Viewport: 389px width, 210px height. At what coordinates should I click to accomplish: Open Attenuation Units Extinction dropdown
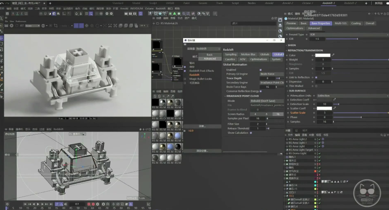(353, 96)
